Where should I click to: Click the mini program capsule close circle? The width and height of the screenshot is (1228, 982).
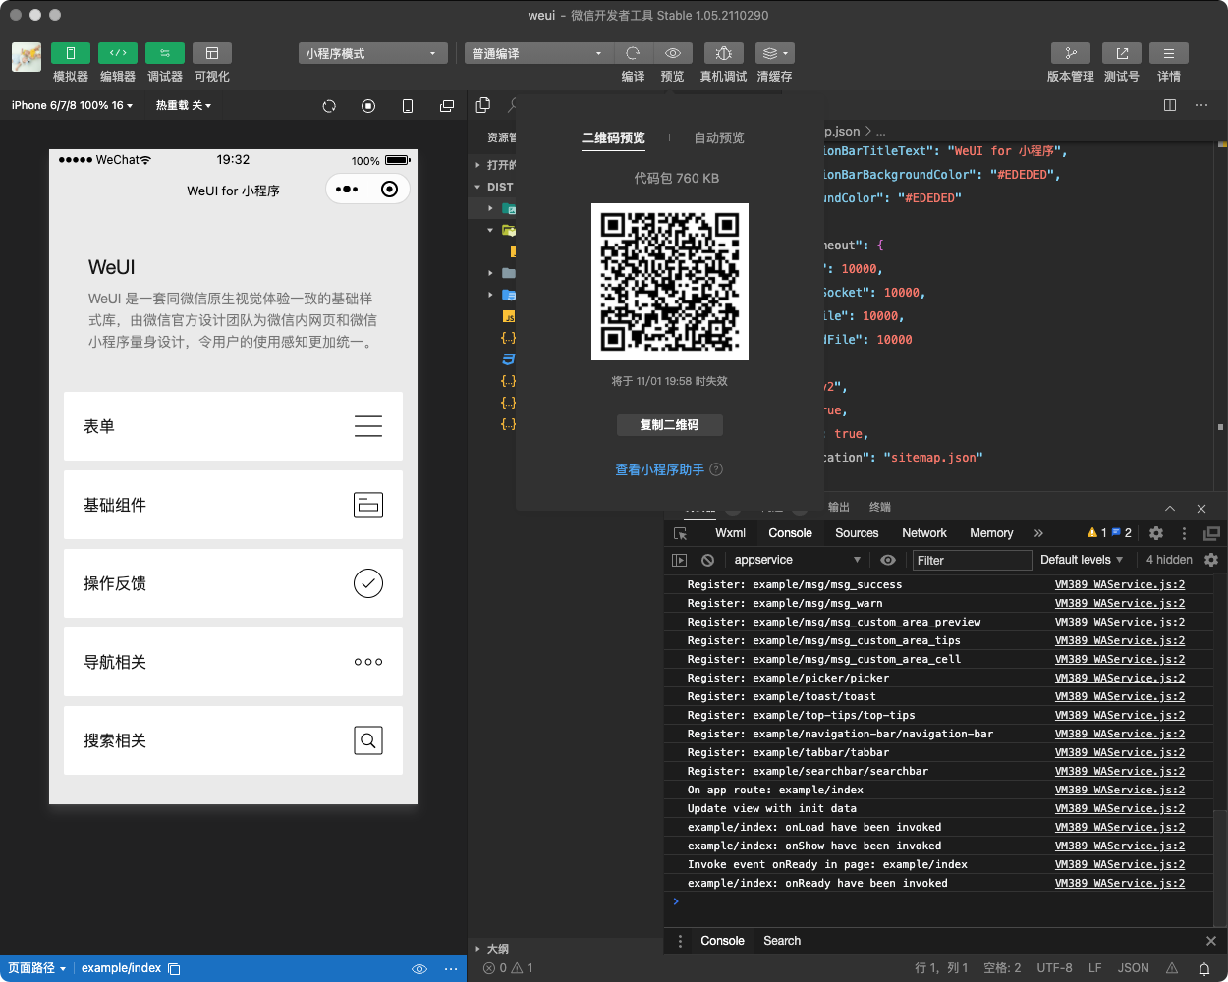point(389,190)
